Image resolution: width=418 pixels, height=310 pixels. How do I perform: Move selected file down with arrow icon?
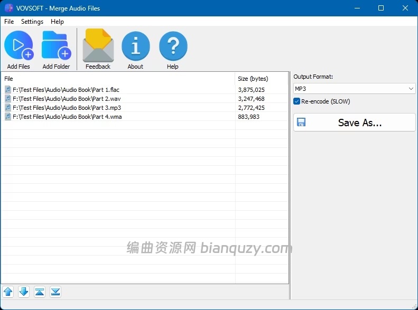click(x=24, y=292)
